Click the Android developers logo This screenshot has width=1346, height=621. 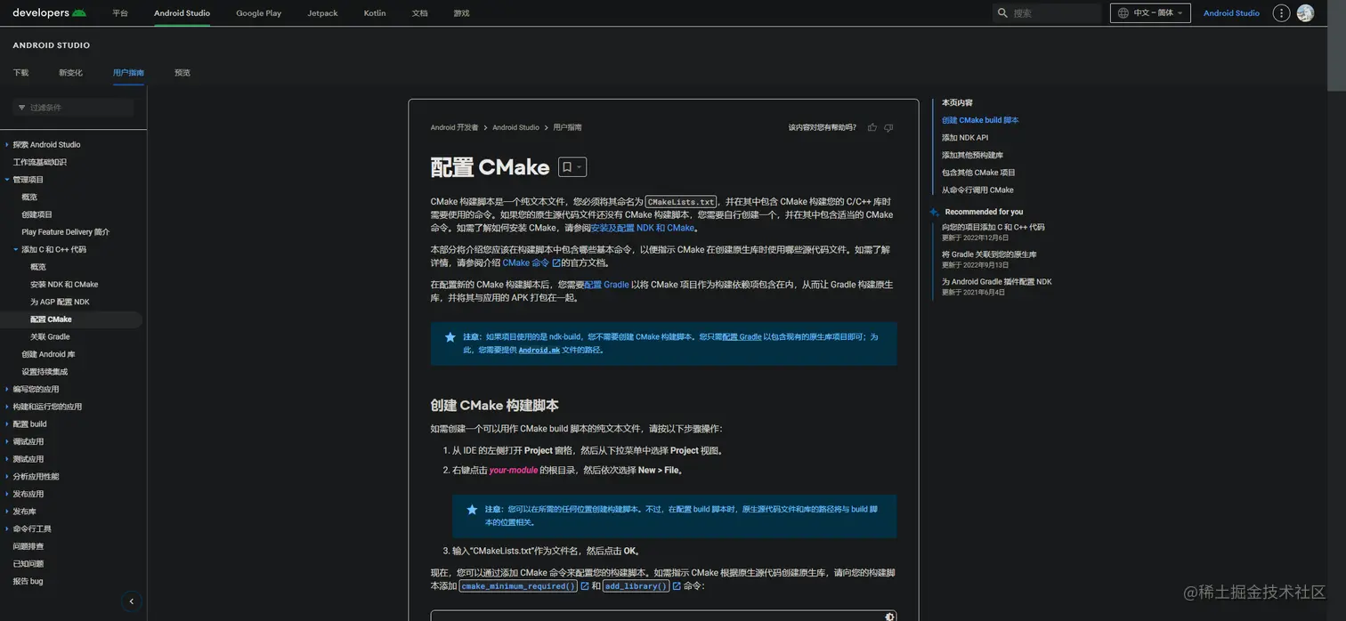[49, 12]
